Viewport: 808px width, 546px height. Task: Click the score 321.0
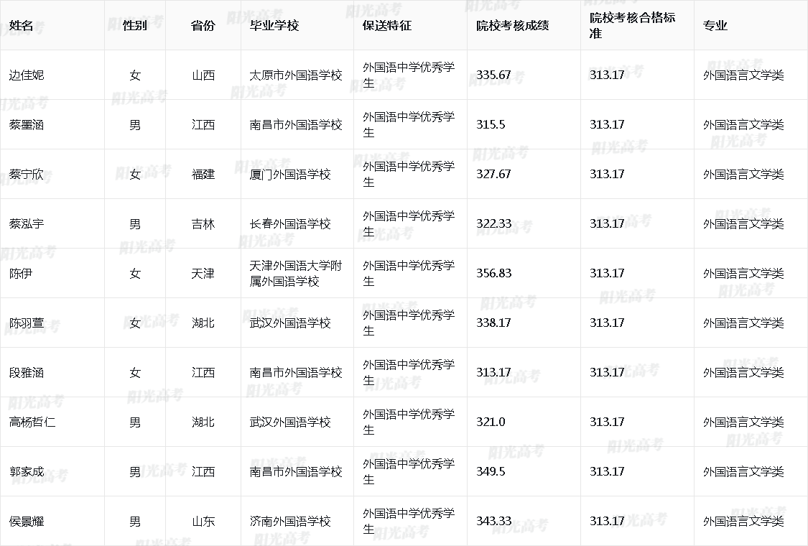coord(491,422)
